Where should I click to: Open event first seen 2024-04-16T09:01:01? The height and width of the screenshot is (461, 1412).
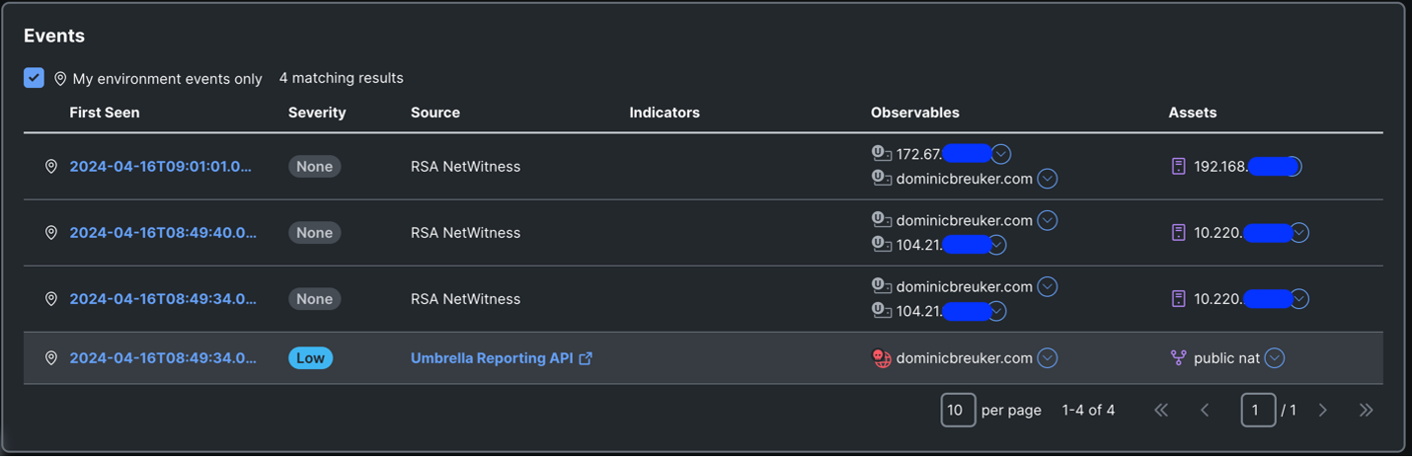point(163,167)
